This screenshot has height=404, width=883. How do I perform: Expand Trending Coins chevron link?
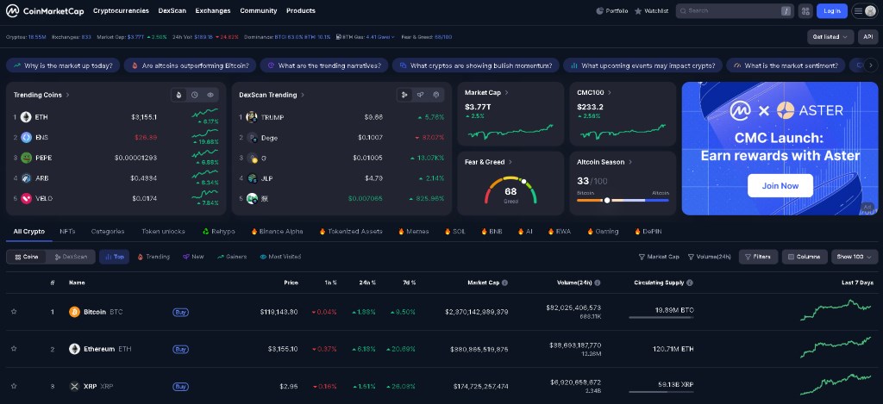point(67,95)
